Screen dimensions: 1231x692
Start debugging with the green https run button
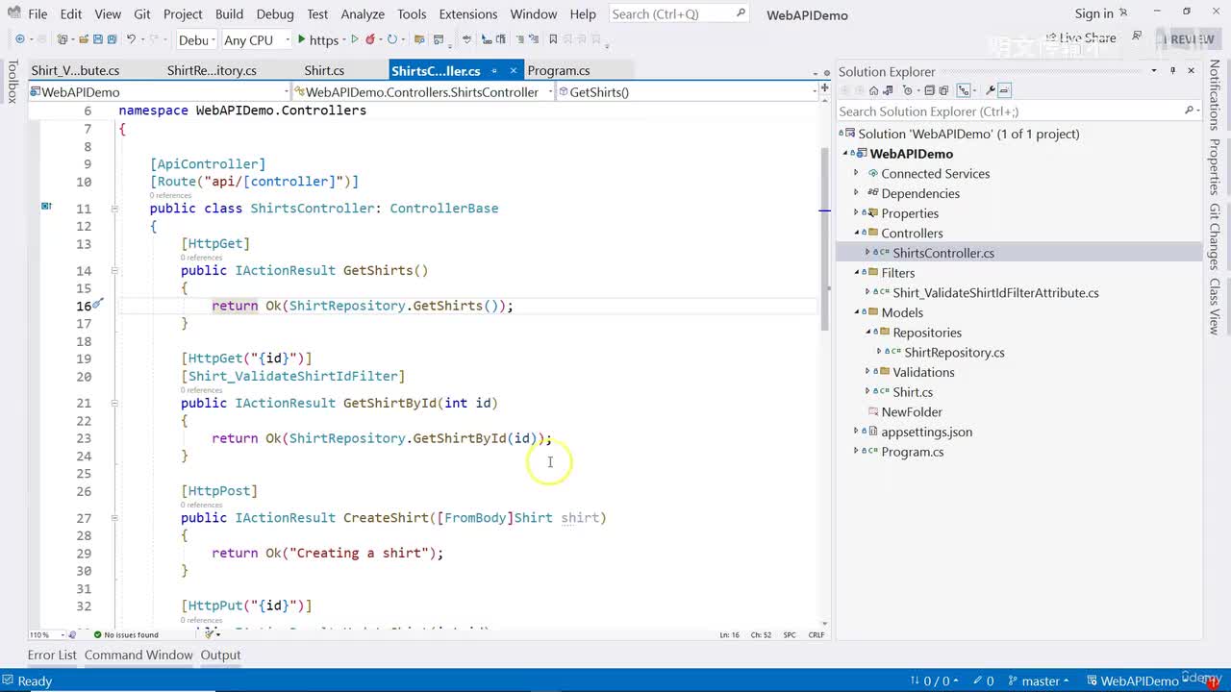[317, 39]
